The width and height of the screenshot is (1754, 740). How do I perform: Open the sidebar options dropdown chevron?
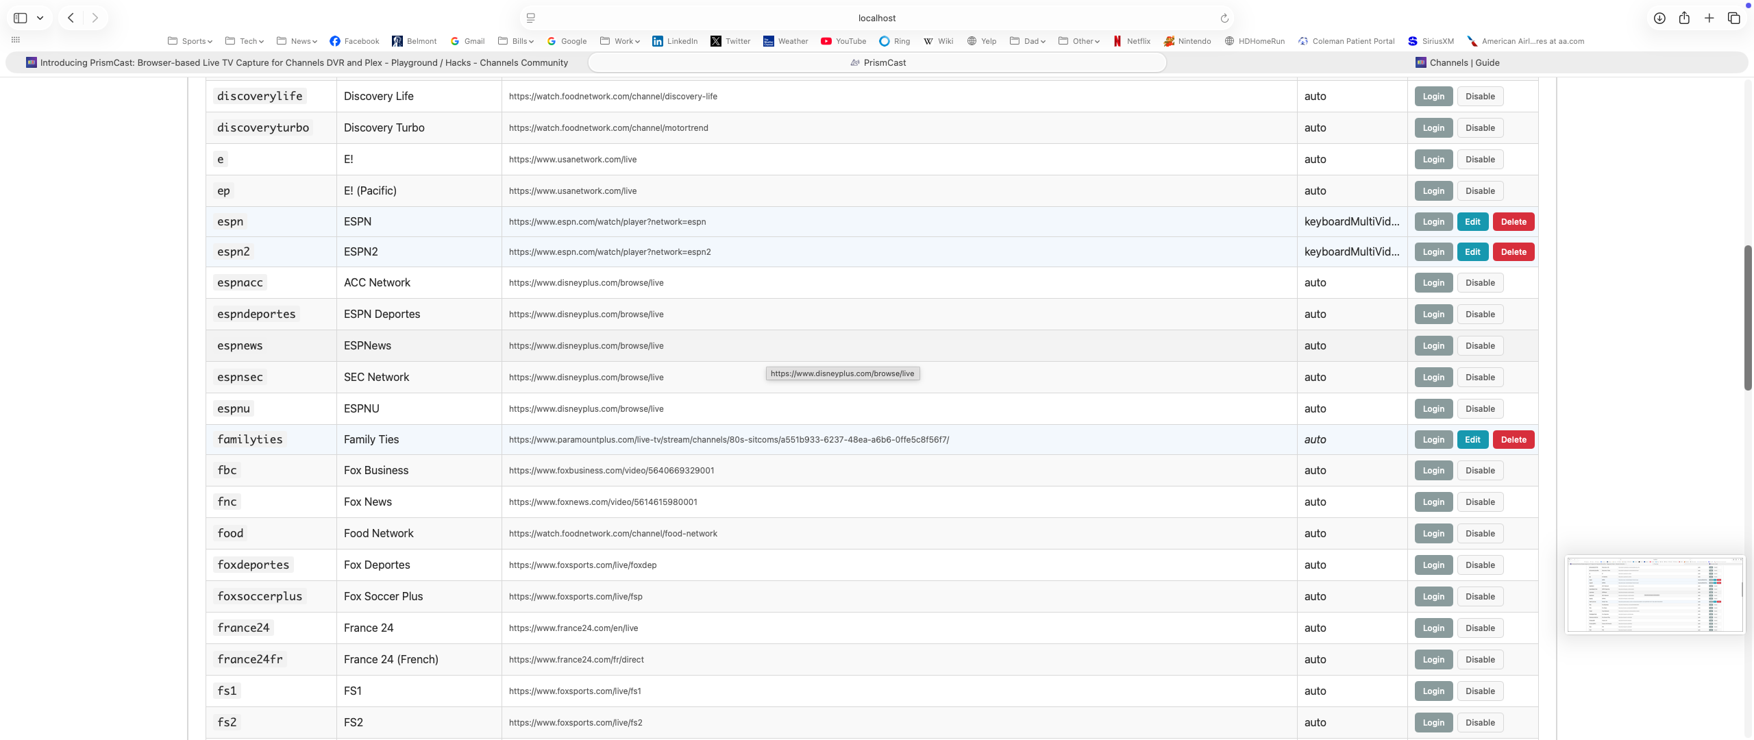[x=40, y=18]
